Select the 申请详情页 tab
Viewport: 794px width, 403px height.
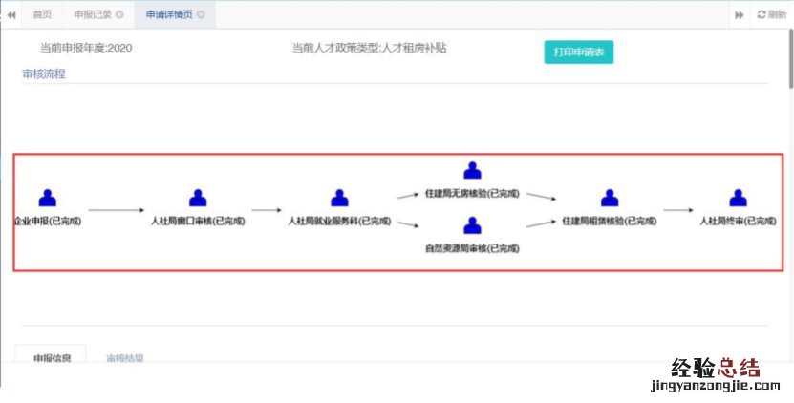point(168,15)
